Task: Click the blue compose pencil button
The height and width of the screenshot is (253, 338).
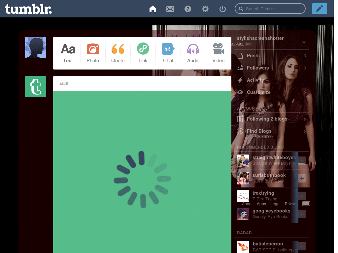Action: tap(320, 9)
